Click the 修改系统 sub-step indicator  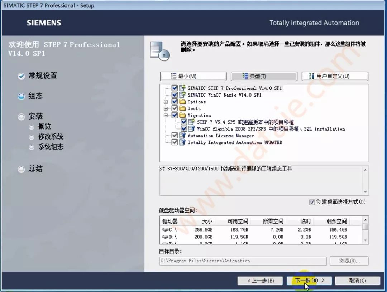tap(31, 137)
